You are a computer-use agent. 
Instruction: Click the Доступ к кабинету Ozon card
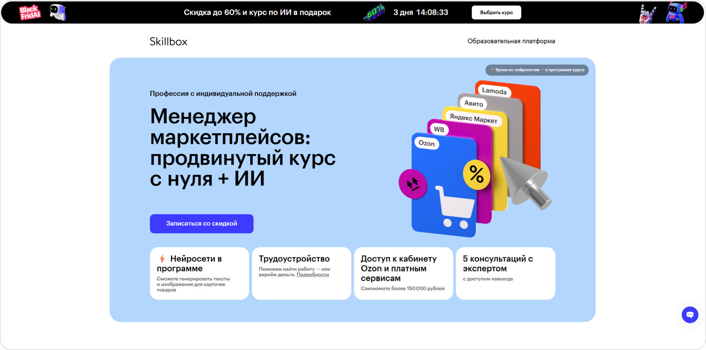[403, 274]
